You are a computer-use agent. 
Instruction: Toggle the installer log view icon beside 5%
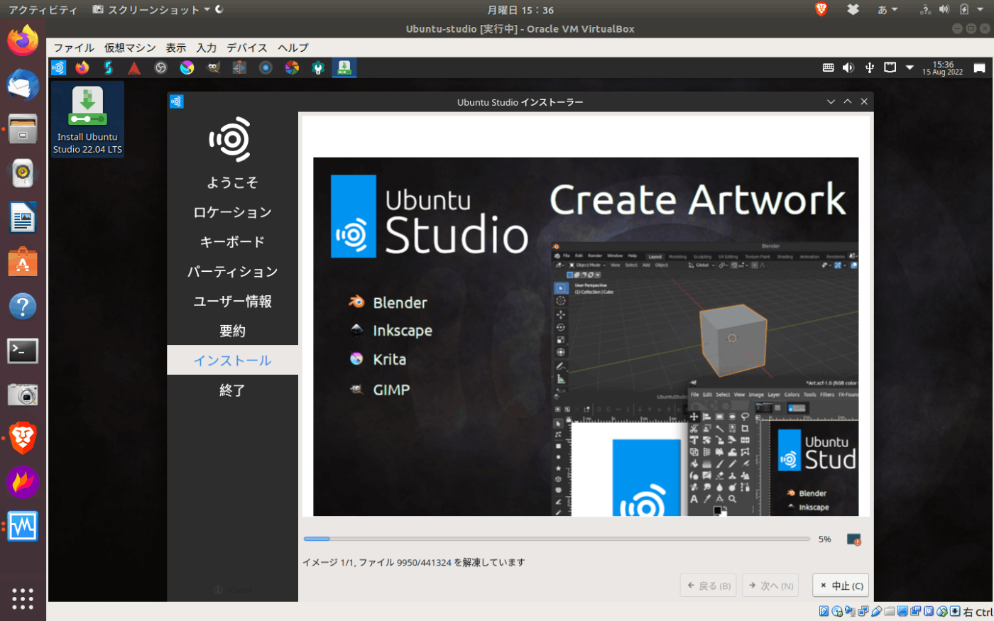[854, 539]
